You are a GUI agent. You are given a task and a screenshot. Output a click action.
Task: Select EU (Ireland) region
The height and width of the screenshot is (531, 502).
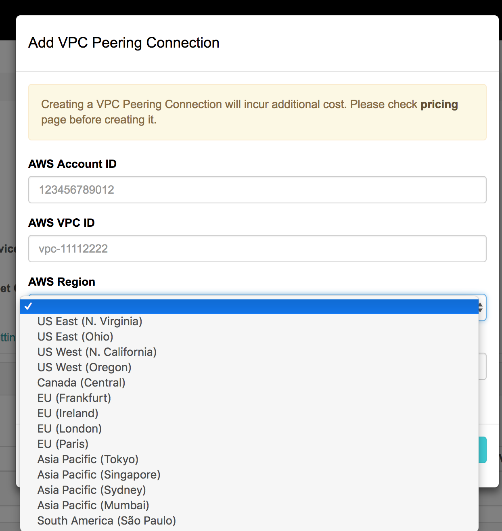(x=249, y=414)
